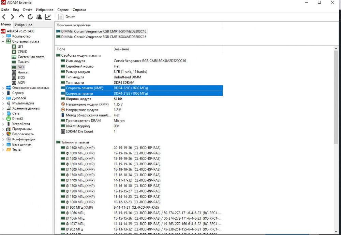Click the Forward navigation arrow in toolbar
This screenshot has height=235, width=341.
click(x=12, y=17)
